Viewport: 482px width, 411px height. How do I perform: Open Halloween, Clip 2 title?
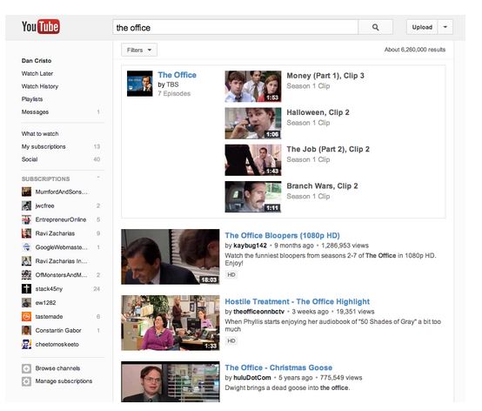(x=318, y=112)
